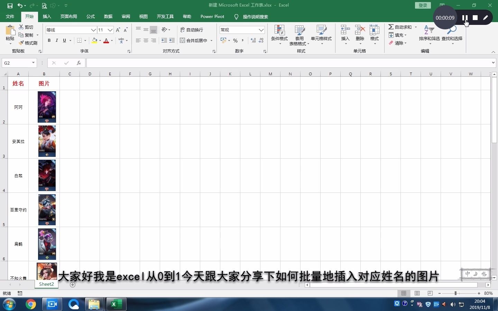Adjust the zoom slider handle
This screenshot has width=498, height=311.
455,293
